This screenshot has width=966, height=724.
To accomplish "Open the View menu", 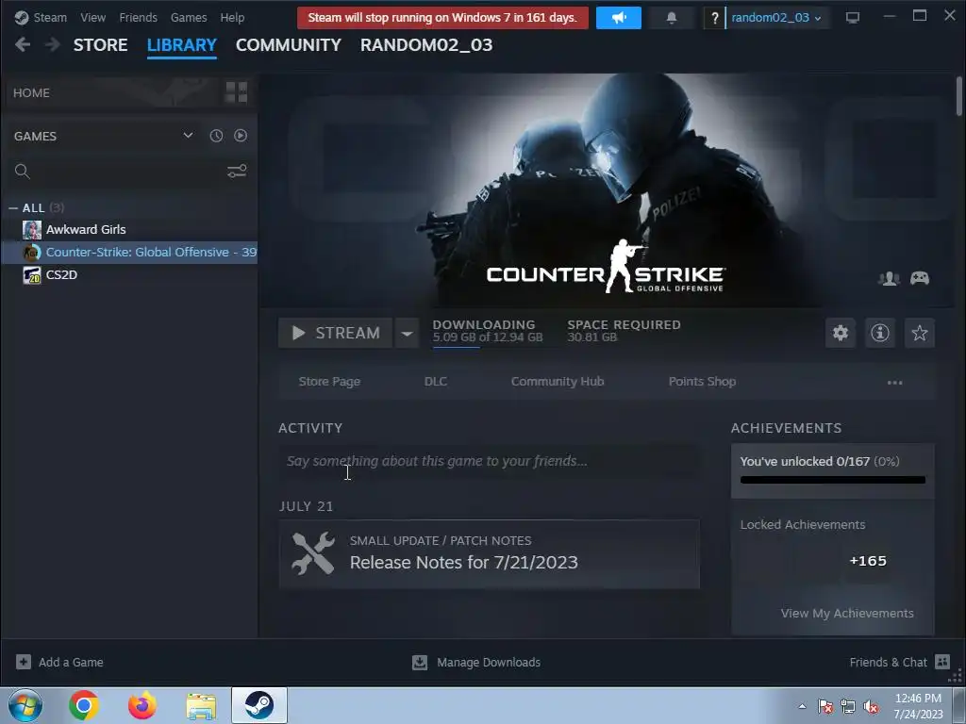I will (x=93, y=17).
